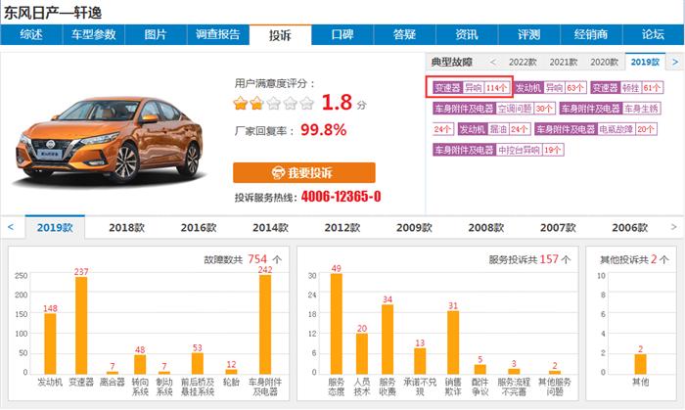685x410 pixels.
Task: Open 发动机 漏油 24个 fault tag
Action: (x=494, y=129)
